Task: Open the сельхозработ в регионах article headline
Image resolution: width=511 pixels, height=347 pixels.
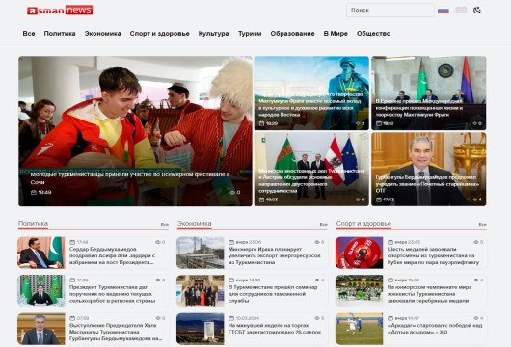Action: click(112, 294)
